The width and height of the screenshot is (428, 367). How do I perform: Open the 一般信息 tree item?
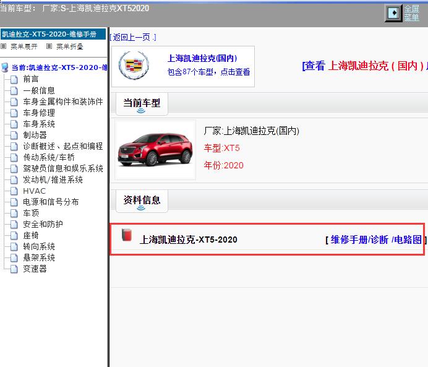coord(39,90)
